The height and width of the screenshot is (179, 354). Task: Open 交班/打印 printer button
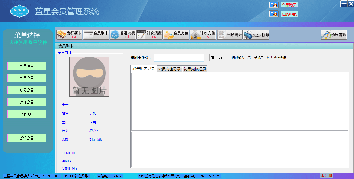(x=256, y=35)
